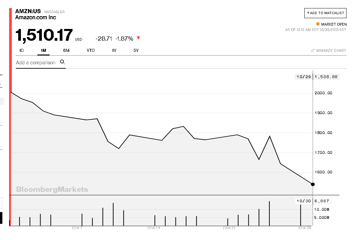
Task: Click the BloombergMarkets watermark logo
Action: click(x=52, y=190)
